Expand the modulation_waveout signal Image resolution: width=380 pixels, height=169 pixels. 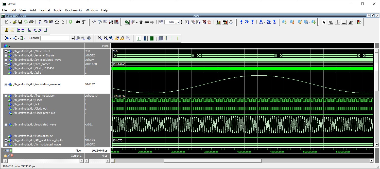pyautogui.click(x=6, y=85)
